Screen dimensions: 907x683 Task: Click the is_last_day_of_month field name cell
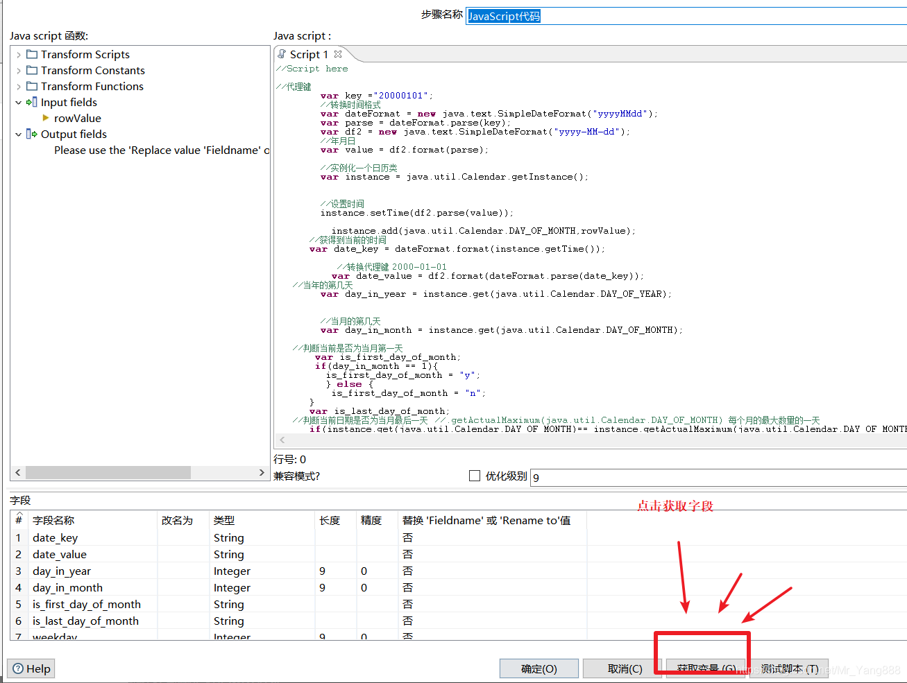pyautogui.click(x=92, y=621)
